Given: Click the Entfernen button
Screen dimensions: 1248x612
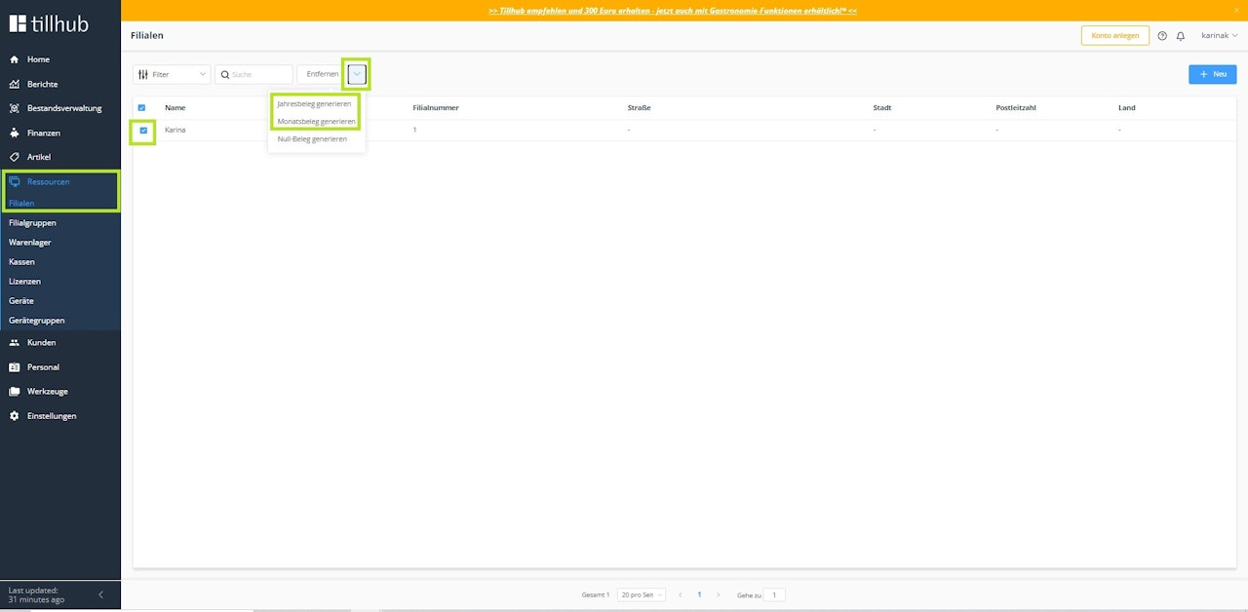Looking at the screenshot, I should tap(322, 74).
